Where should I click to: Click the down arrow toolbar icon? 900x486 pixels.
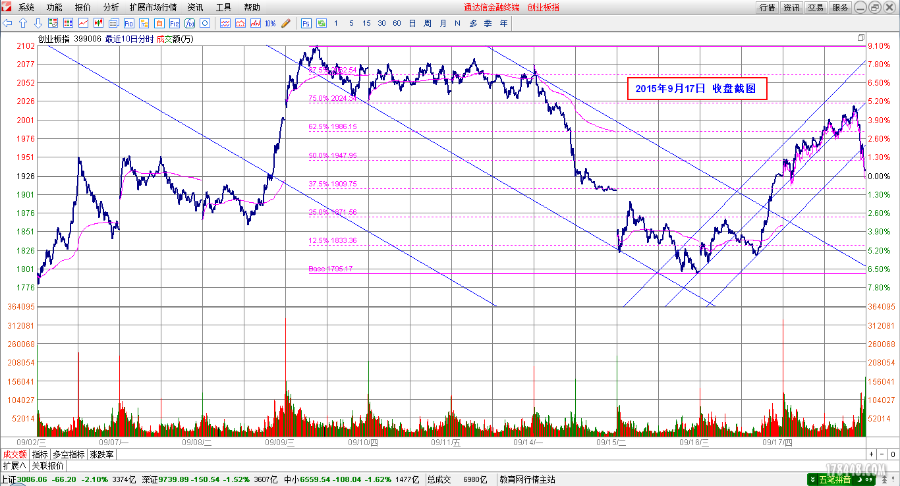tap(38, 23)
